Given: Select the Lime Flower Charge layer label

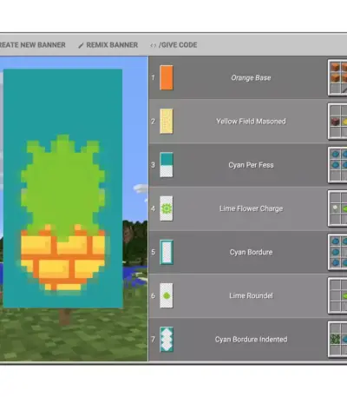Looking at the screenshot, I should pos(251,208).
